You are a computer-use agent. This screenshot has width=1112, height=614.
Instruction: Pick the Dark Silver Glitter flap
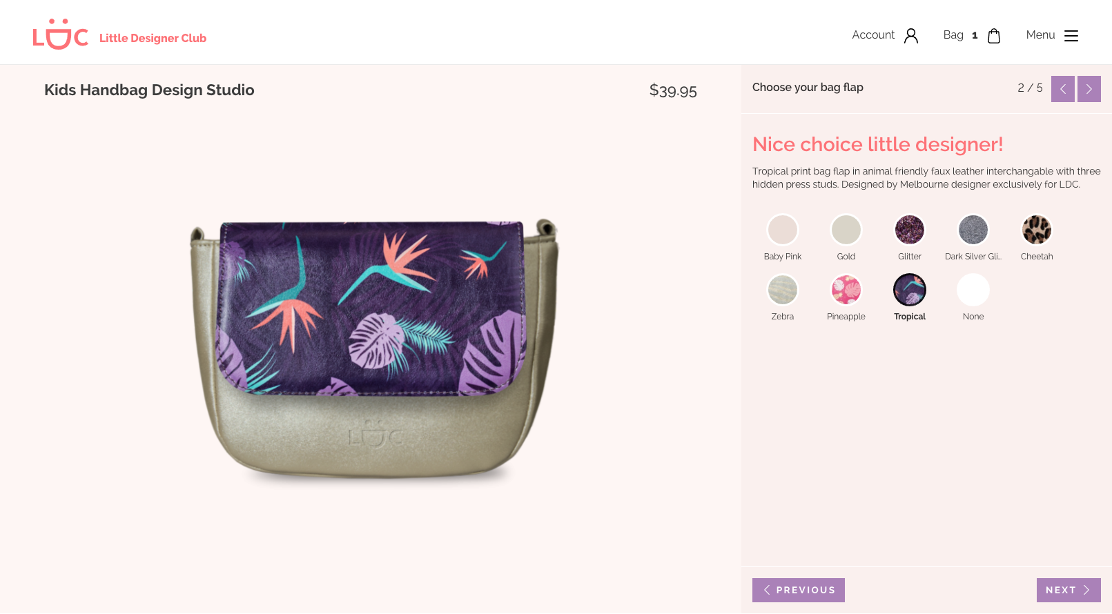click(x=973, y=230)
